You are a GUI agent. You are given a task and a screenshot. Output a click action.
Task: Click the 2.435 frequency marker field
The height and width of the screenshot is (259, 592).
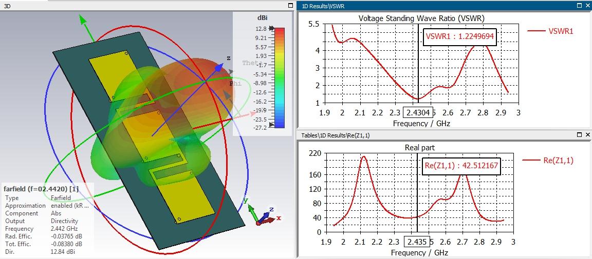pos(417,242)
